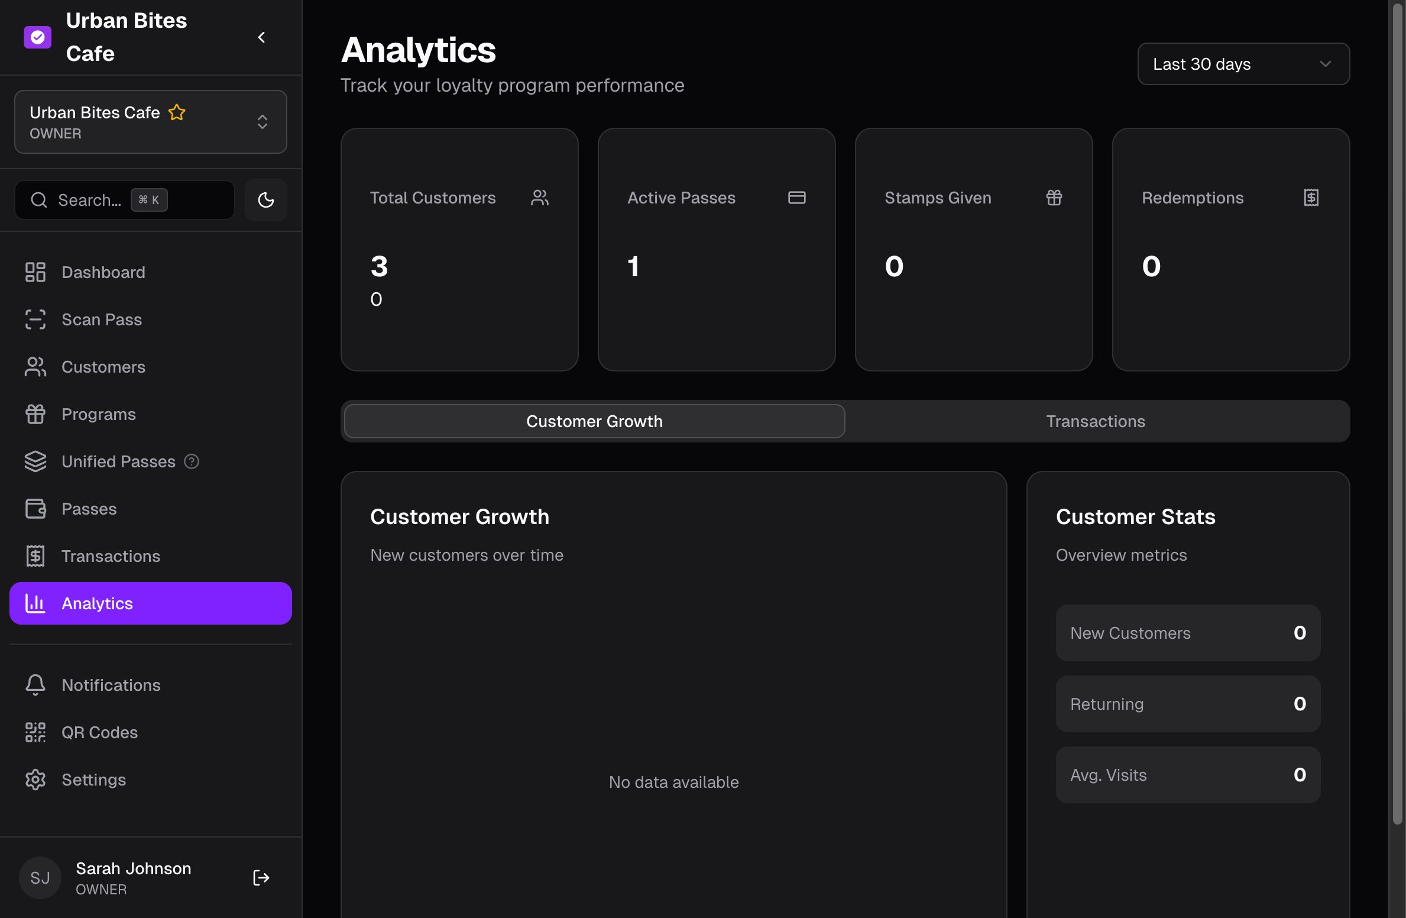Click the help toggle beside Unified Passes

click(191, 461)
